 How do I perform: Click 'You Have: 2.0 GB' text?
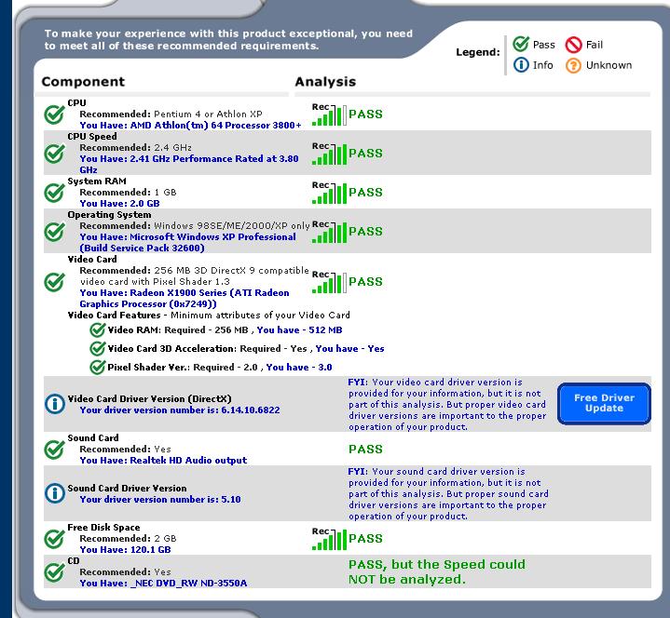(x=119, y=204)
